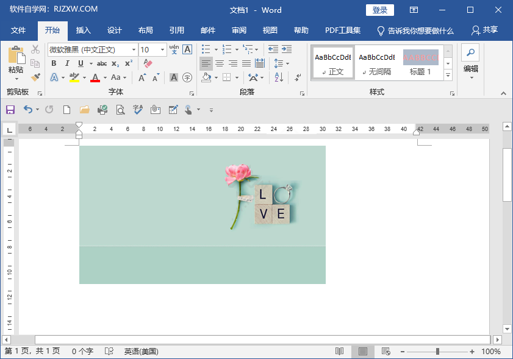Click the 共享 share button
Image resolution: width=513 pixels, height=359 pixels.
(x=485, y=30)
